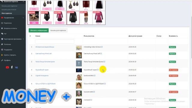The width and height of the screenshot is (192, 108).
Task: Open Facebook link icon in sidebar footer
Action: click(x=12, y=67)
